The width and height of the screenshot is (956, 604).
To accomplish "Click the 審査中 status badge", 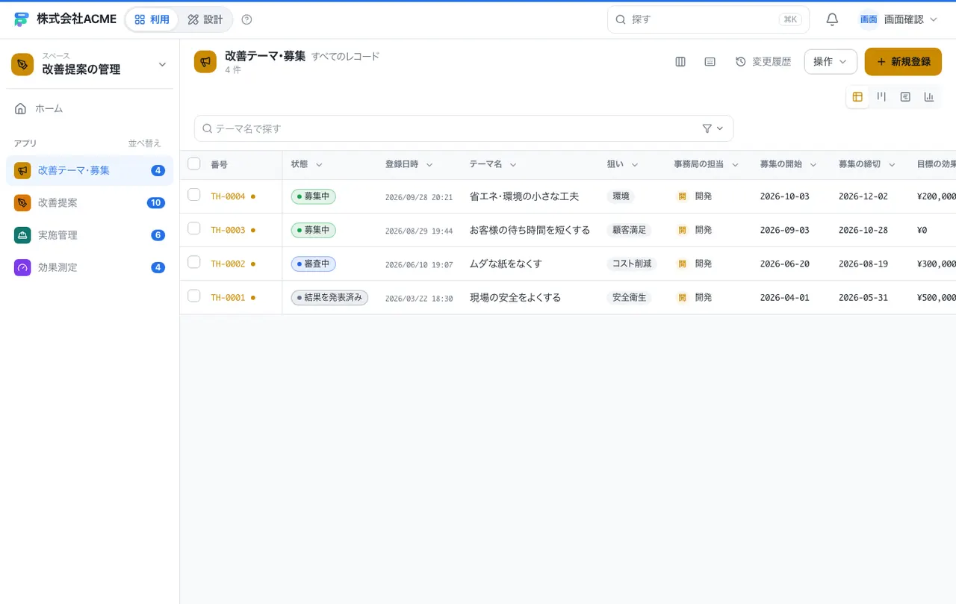I will click(314, 264).
